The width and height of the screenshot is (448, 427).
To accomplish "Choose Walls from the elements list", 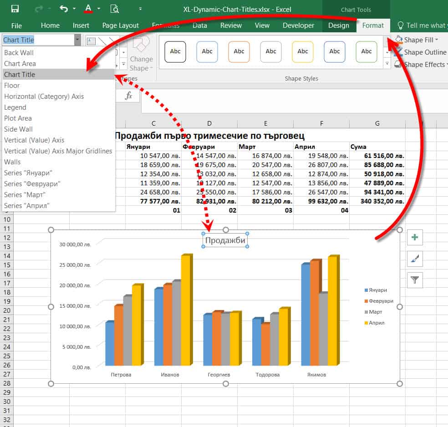I will [59, 162].
